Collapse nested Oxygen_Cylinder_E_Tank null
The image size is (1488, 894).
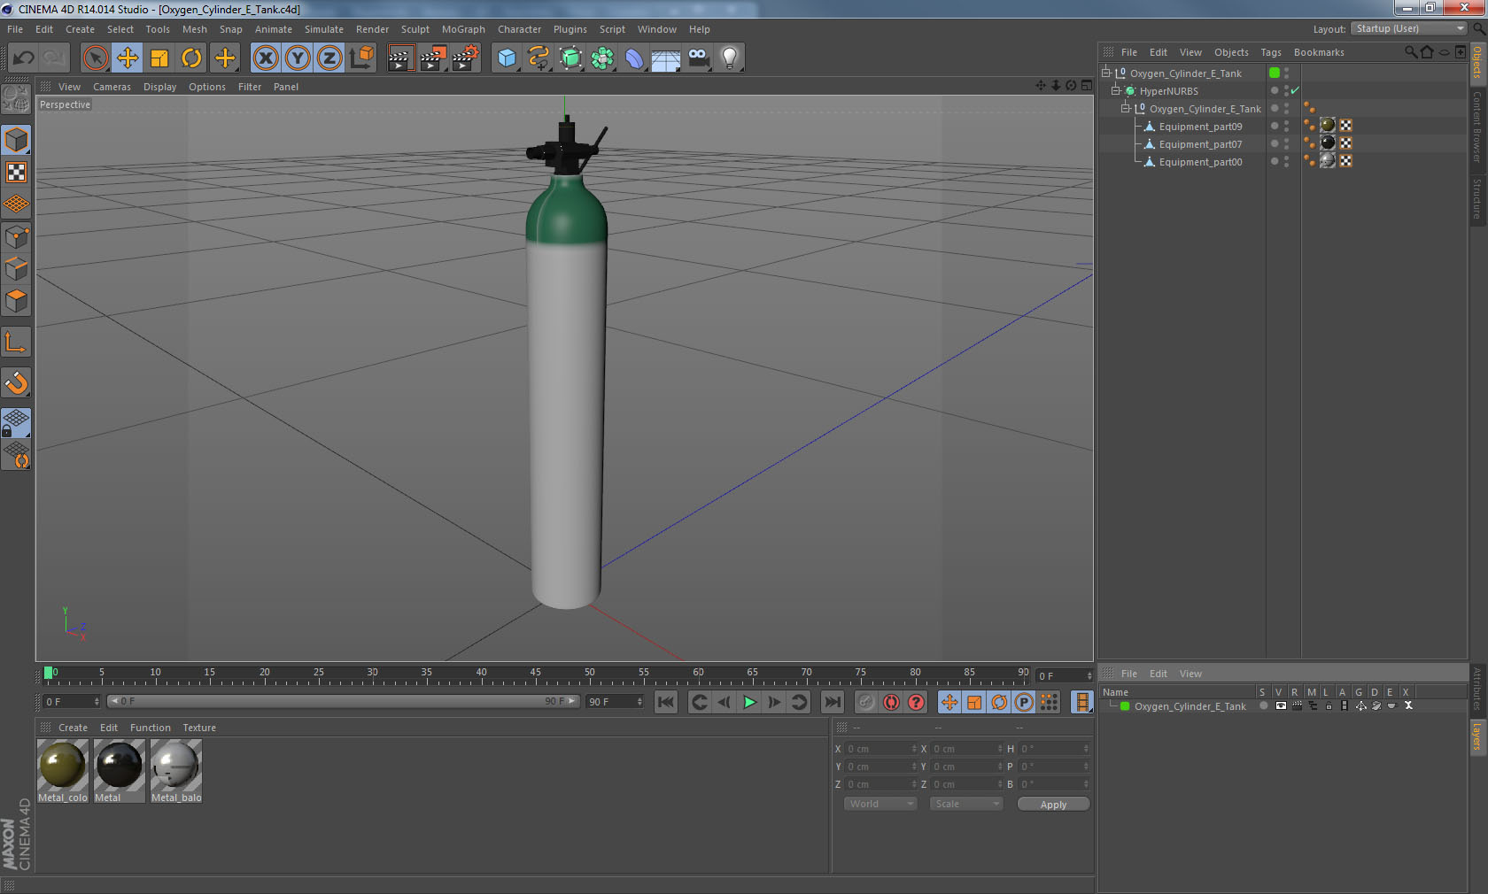point(1126,108)
